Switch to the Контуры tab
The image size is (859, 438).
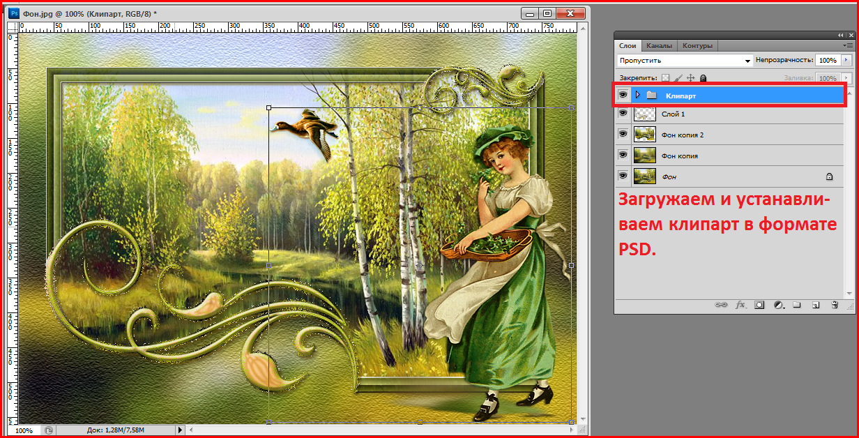click(697, 45)
